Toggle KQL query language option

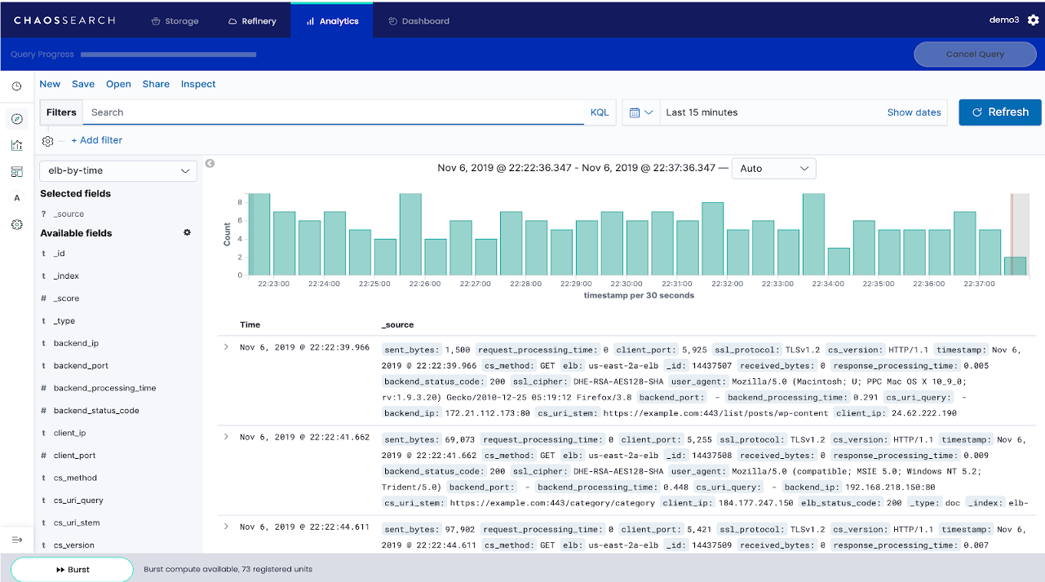[x=600, y=112]
